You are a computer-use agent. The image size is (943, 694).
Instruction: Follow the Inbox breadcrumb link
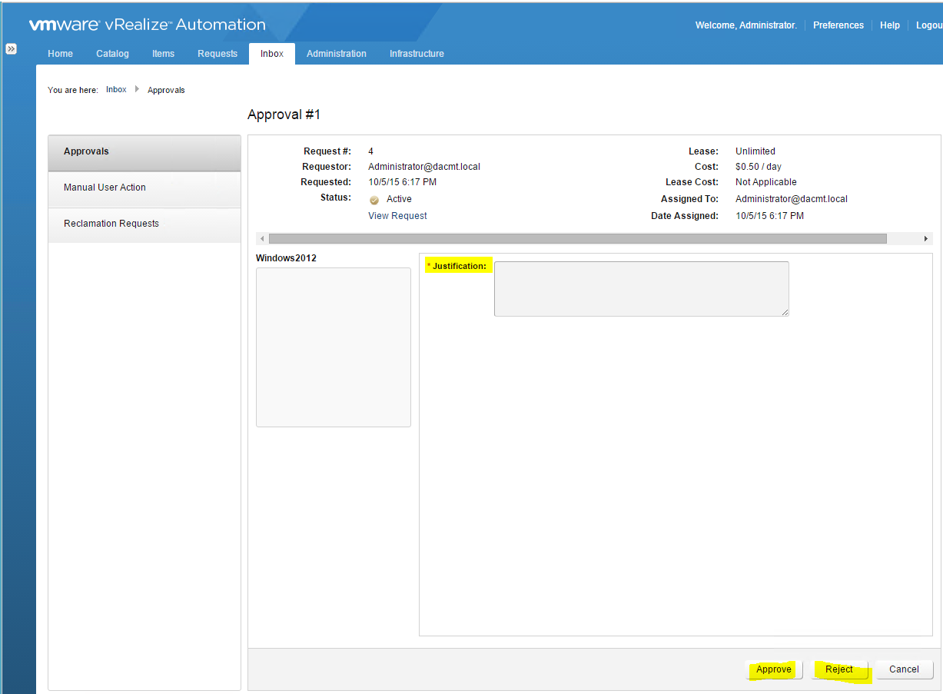tap(116, 90)
